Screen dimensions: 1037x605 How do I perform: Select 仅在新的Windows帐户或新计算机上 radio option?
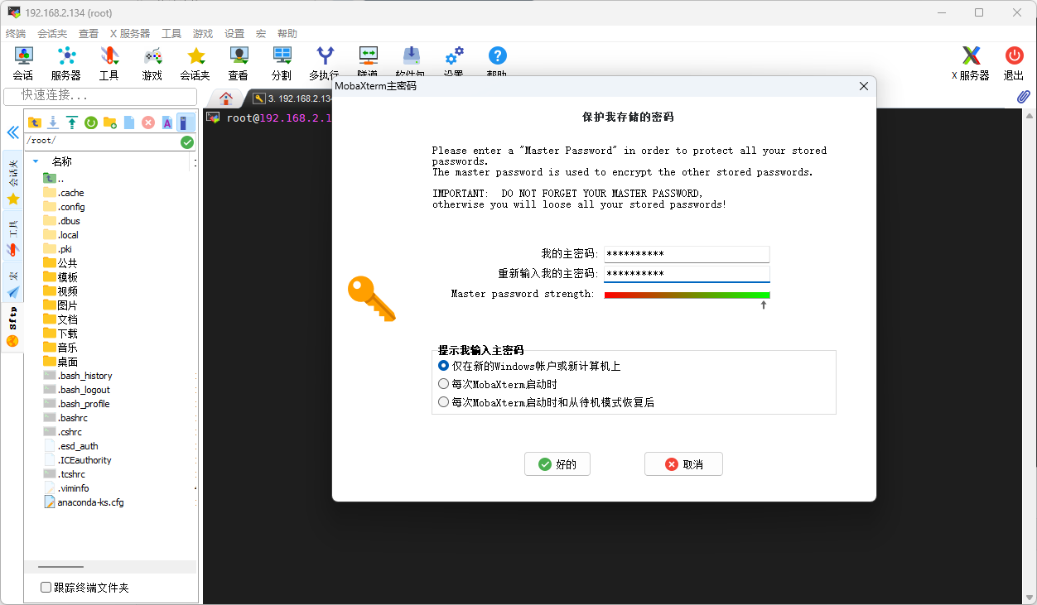(x=443, y=365)
